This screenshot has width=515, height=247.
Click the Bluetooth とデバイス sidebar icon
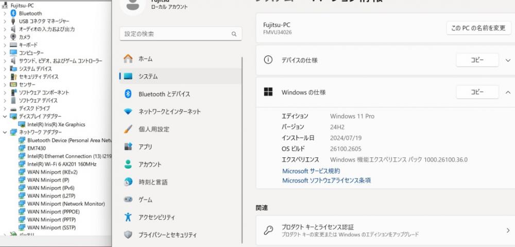pos(128,94)
